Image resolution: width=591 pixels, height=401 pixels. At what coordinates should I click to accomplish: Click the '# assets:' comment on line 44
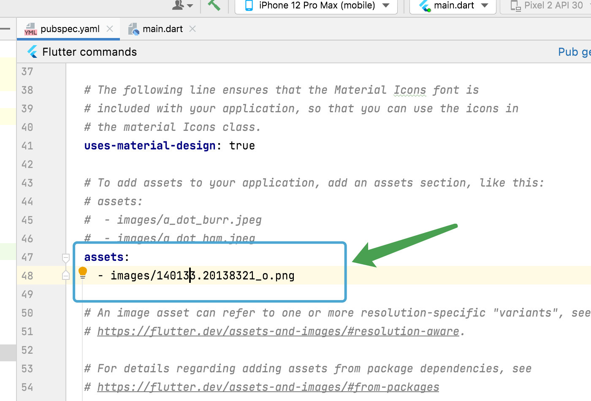click(x=113, y=201)
